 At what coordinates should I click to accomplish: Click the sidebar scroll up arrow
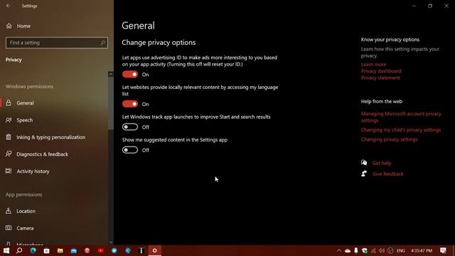(x=111, y=74)
